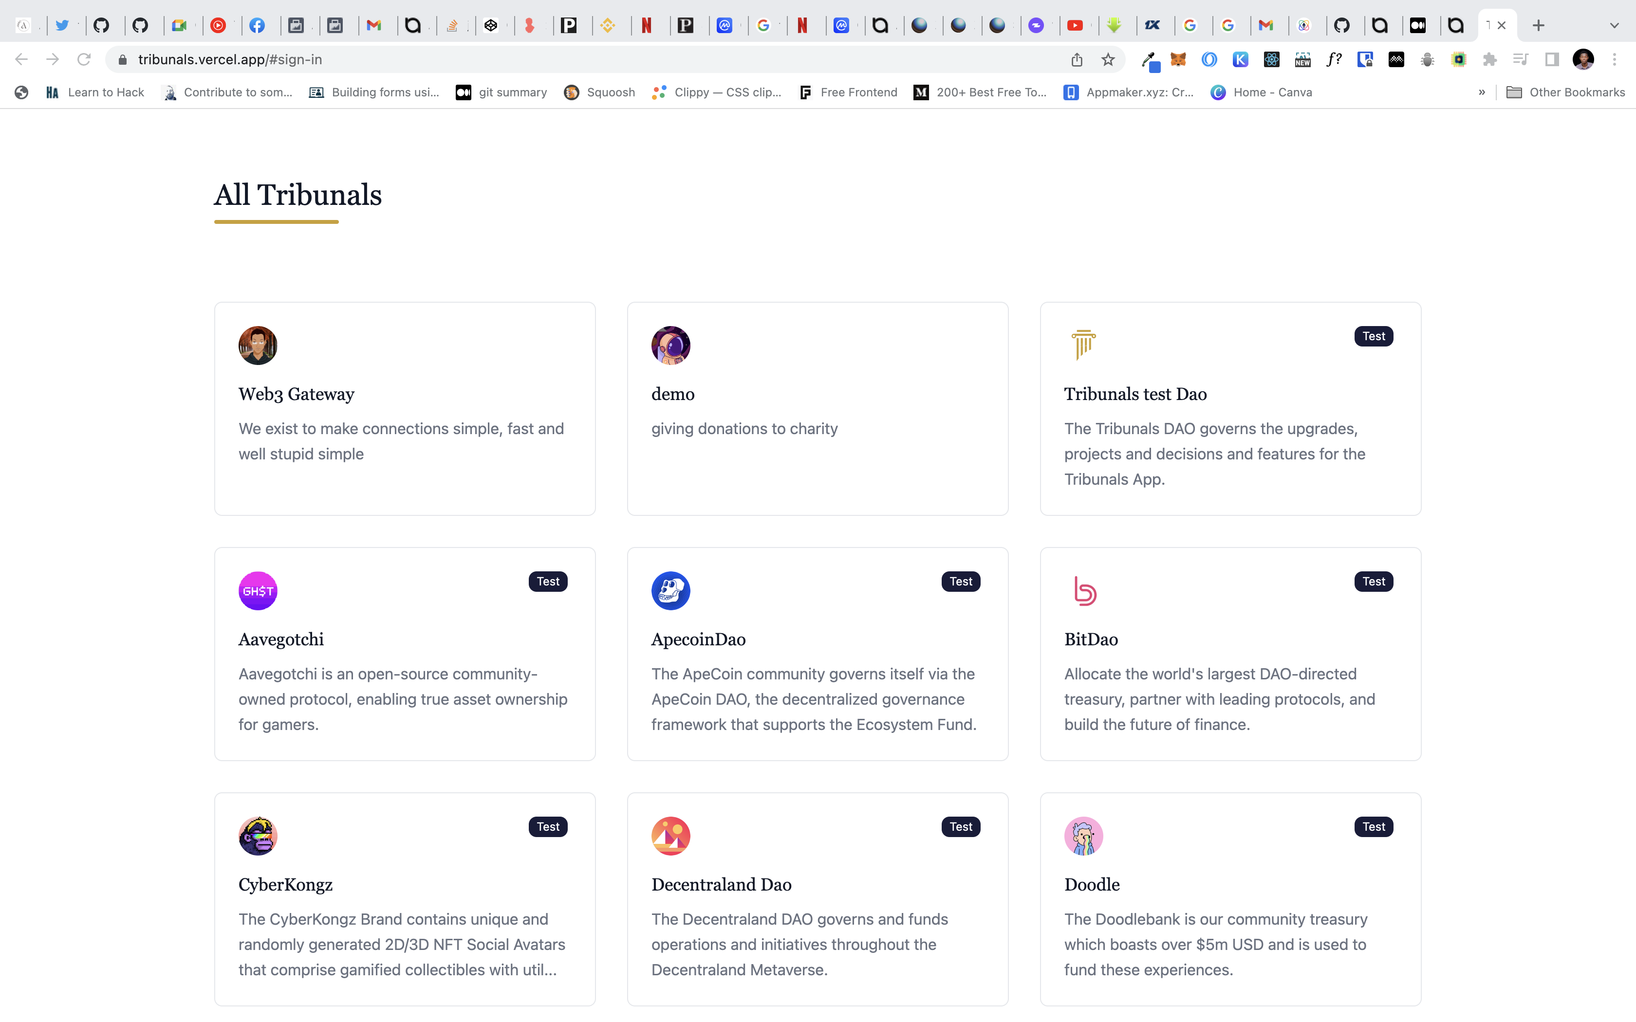Show hidden bookmarks via double chevron
The height and width of the screenshot is (1022, 1636).
(1482, 92)
